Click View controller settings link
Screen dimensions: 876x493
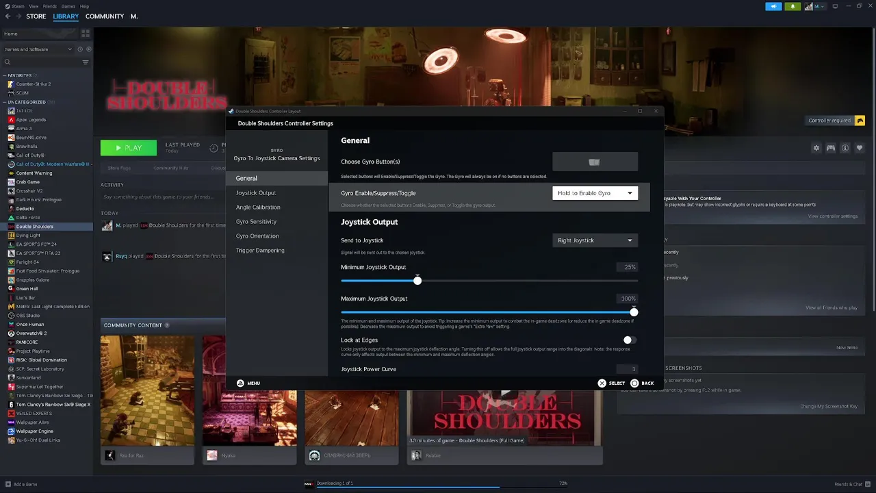coord(833,216)
